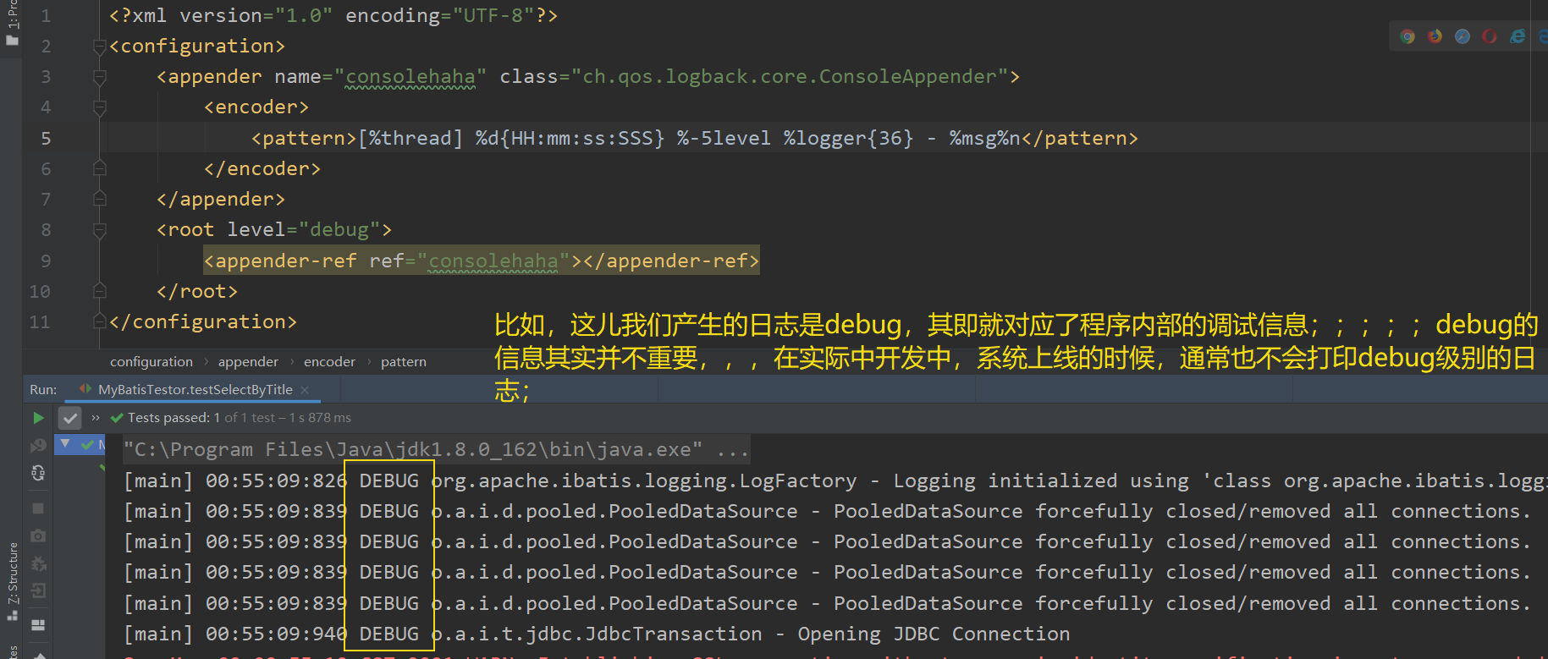Open file in Chrome browser icon
The image size is (1548, 659).
pos(1408,36)
